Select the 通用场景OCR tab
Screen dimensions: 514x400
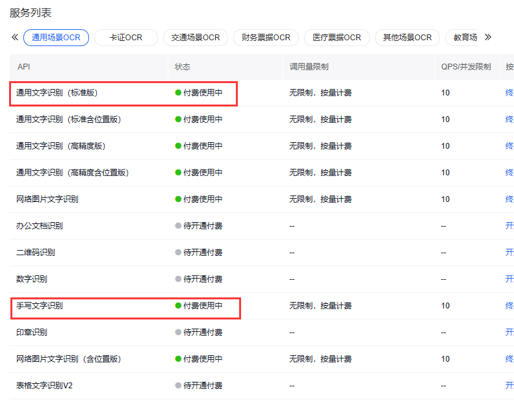[x=56, y=38]
